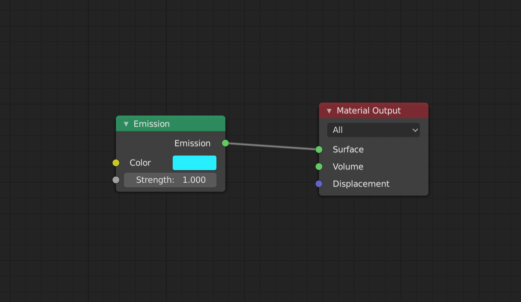Click the Emission output socket
Screen dimensions: 521x302
tap(225, 143)
